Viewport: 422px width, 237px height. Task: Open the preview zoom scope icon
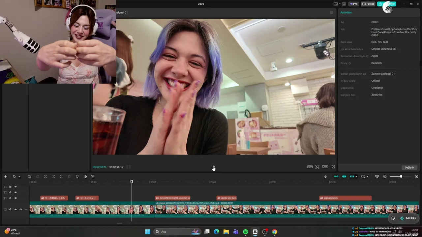pyautogui.click(x=317, y=167)
